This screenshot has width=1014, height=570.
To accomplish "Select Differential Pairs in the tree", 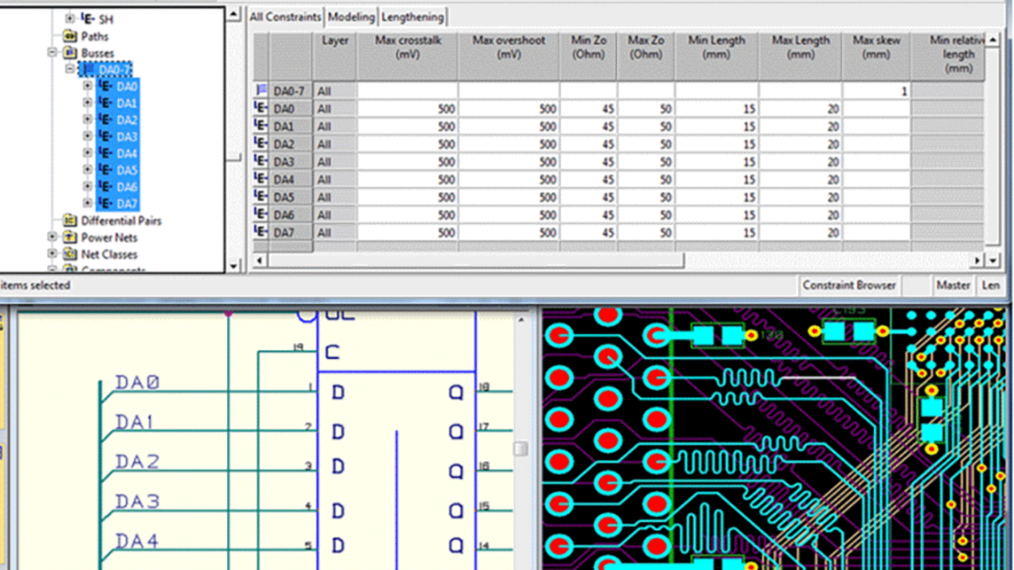I will point(121,220).
